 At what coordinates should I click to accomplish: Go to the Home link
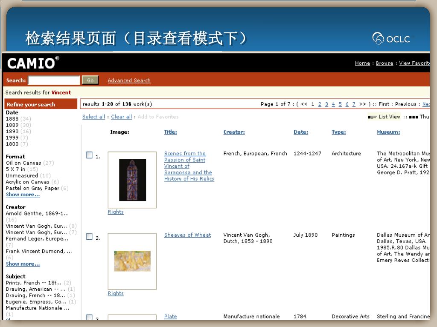click(x=362, y=63)
